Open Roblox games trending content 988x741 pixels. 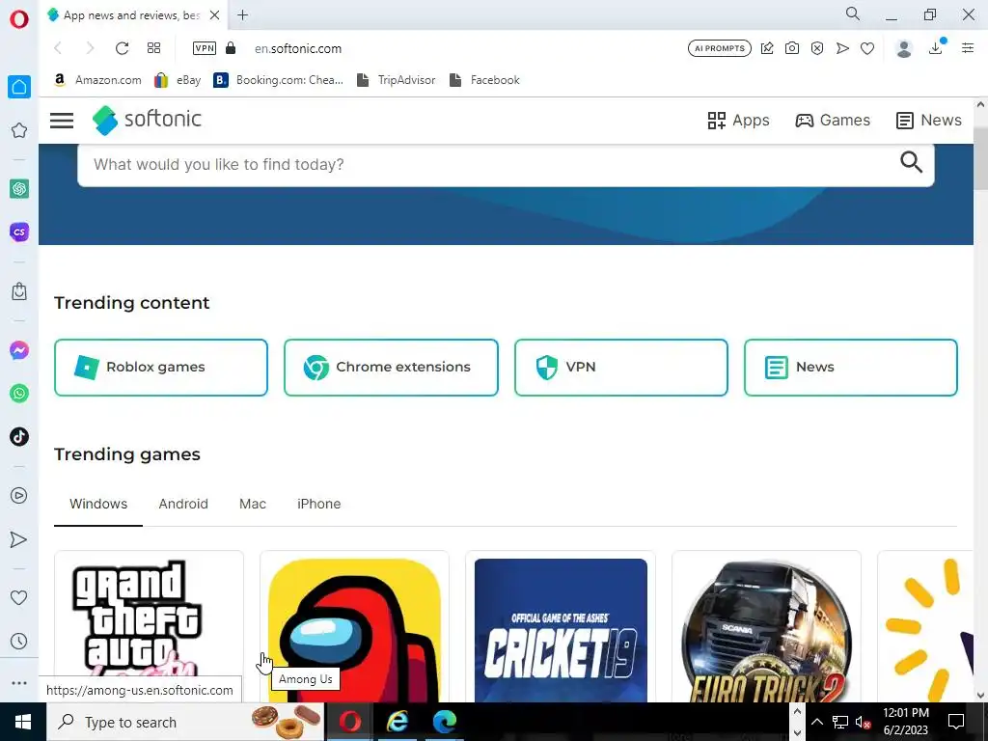[161, 368]
